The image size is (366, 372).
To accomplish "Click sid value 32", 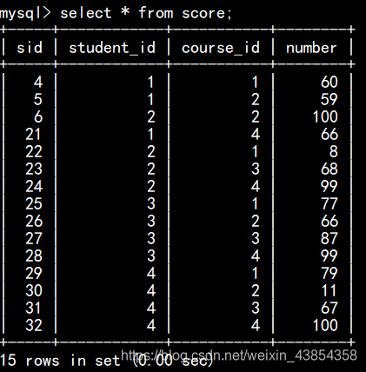I will [x=34, y=325].
